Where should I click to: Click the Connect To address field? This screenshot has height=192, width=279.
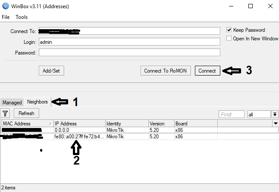(x=129, y=31)
